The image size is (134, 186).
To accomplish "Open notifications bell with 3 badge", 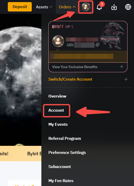I will (99, 7).
